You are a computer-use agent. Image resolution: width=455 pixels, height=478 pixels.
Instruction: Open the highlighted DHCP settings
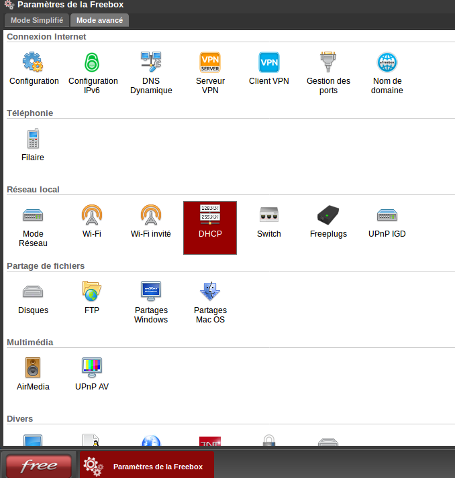[x=210, y=228]
